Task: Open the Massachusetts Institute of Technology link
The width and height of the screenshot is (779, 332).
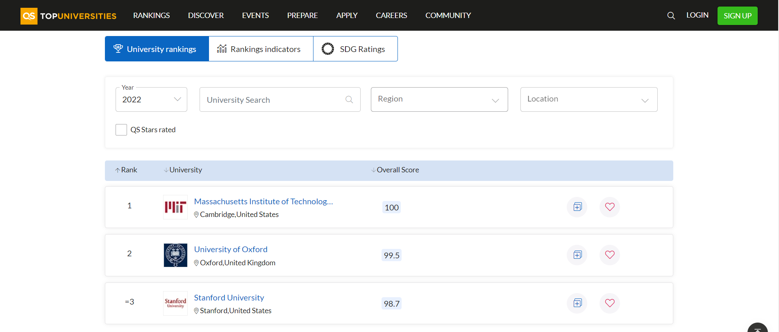Action: tap(263, 201)
